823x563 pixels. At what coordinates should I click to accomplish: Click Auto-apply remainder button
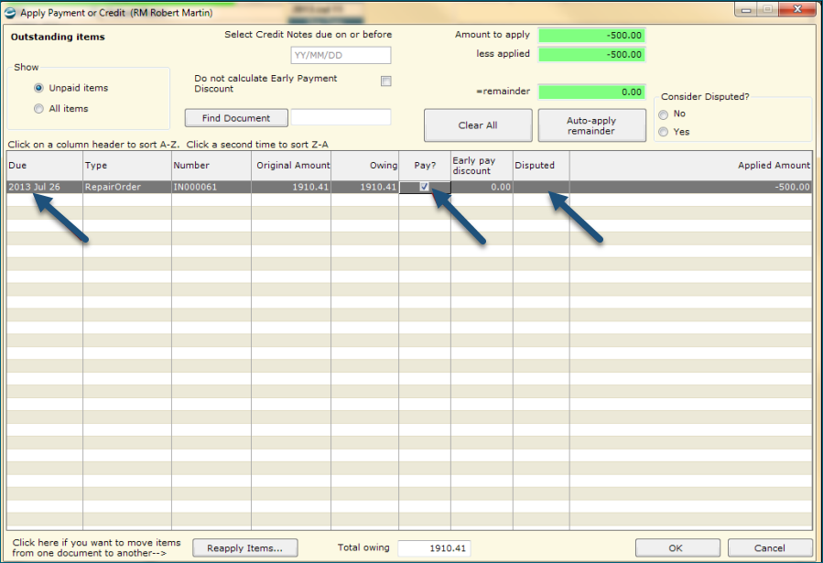(x=591, y=125)
